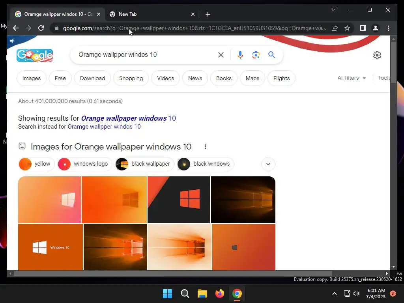Image resolution: width=404 pixels, height=303 pixels.
Task: Open a new browser tab
Action: [208, 14]
